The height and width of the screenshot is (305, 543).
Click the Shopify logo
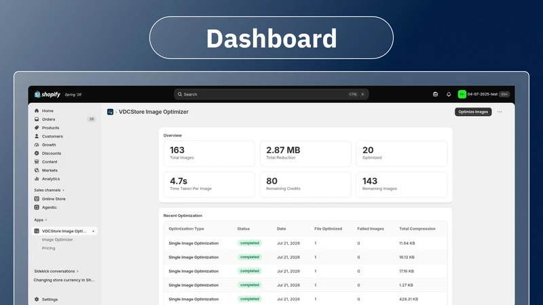click(47, 94)
